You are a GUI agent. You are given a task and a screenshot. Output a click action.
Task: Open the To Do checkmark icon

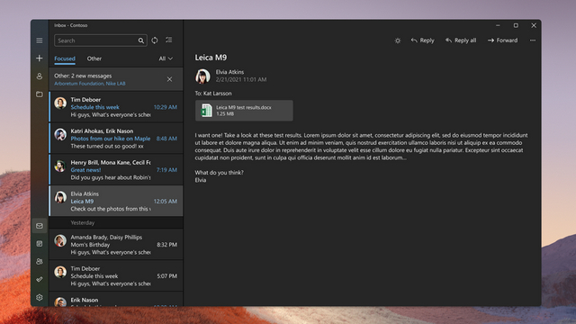point(40,279)
